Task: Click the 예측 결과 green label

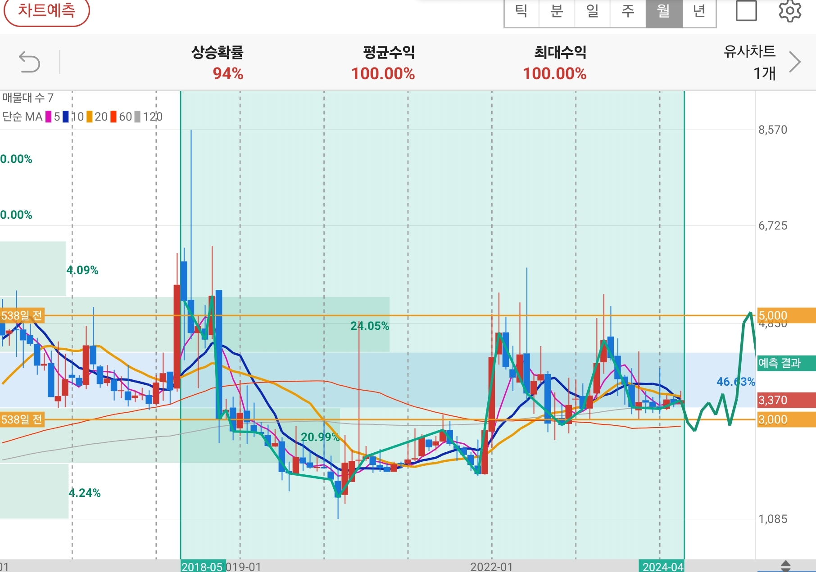Action: click(x=786, y=363)
